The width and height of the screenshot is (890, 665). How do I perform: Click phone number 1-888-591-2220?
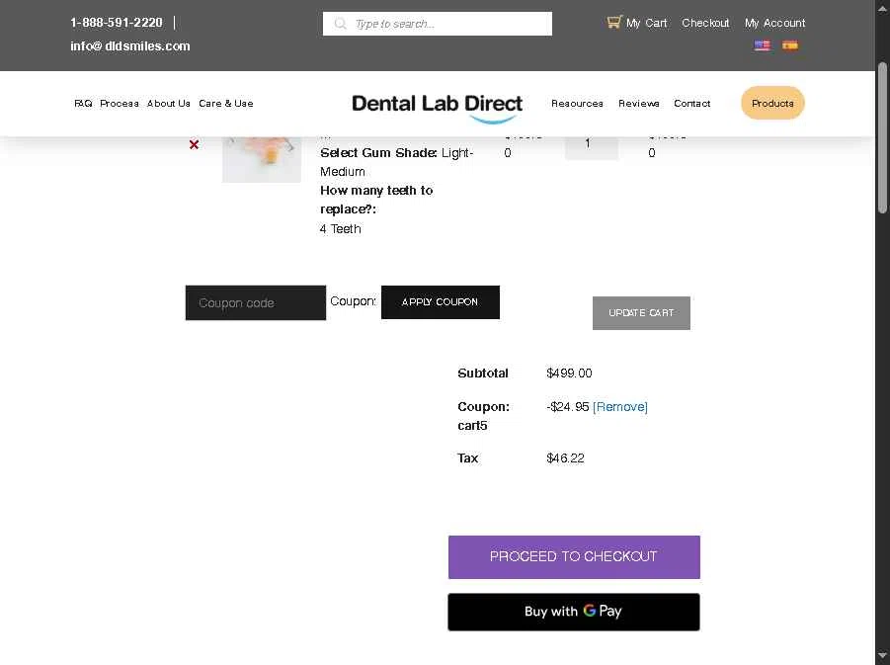(117, 23)
